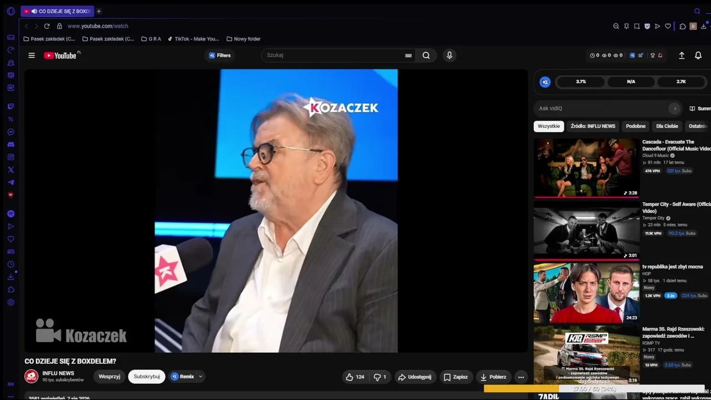Open the ad blocker shield icon
The width and height of the screenshot is (711, 400).
647,26
